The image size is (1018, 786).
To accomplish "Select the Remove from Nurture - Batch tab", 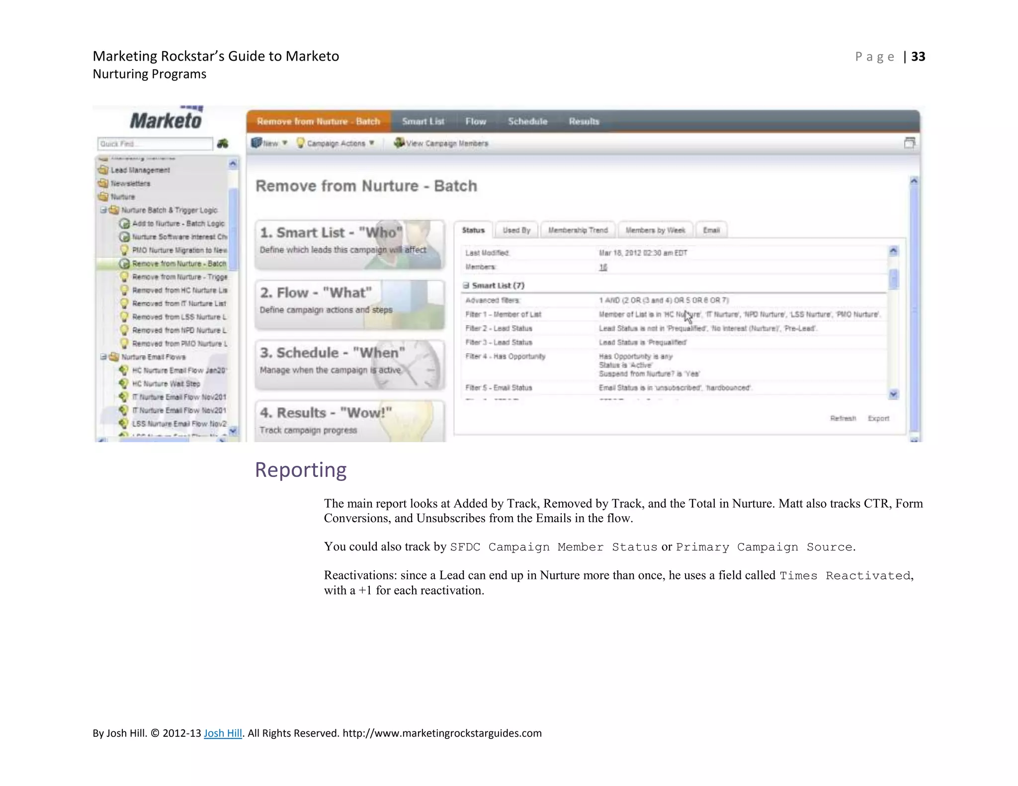I will point(319,121).
